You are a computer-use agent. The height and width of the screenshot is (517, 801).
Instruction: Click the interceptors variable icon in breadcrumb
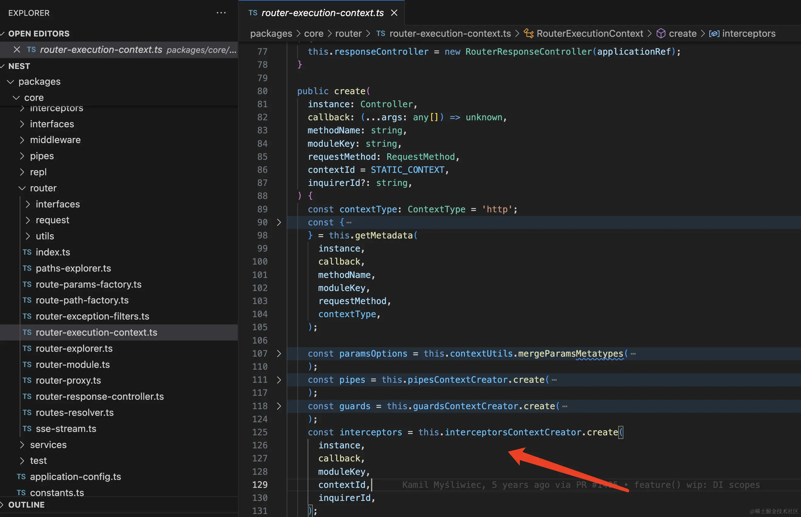(714, 34)
